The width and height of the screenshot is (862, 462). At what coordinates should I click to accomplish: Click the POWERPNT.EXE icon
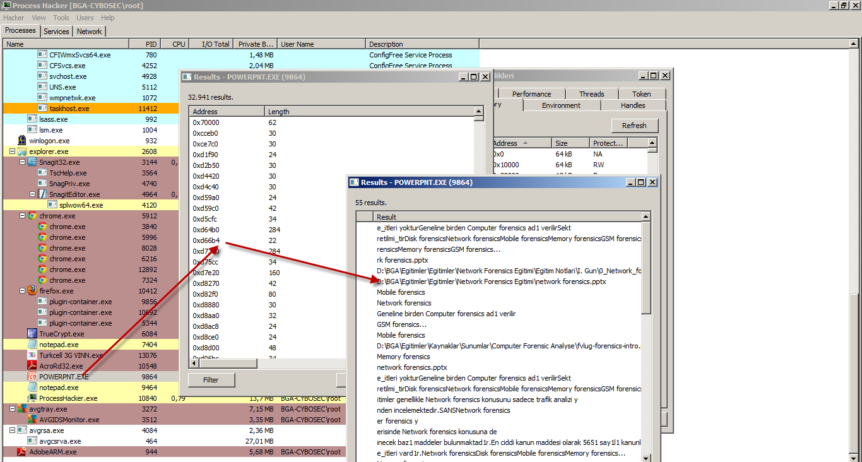pyautogui.click(x=32, y=377)
